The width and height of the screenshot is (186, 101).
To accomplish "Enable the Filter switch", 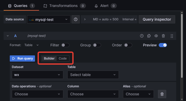I will 65,45.
